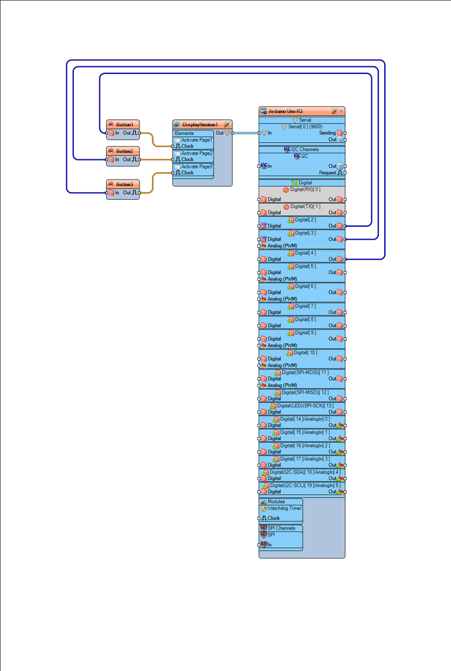Expand the Arduino Uno R3 header dropdown arrow
The height and width of the screenshot is (671, 451).
click(x=341, y=111)
